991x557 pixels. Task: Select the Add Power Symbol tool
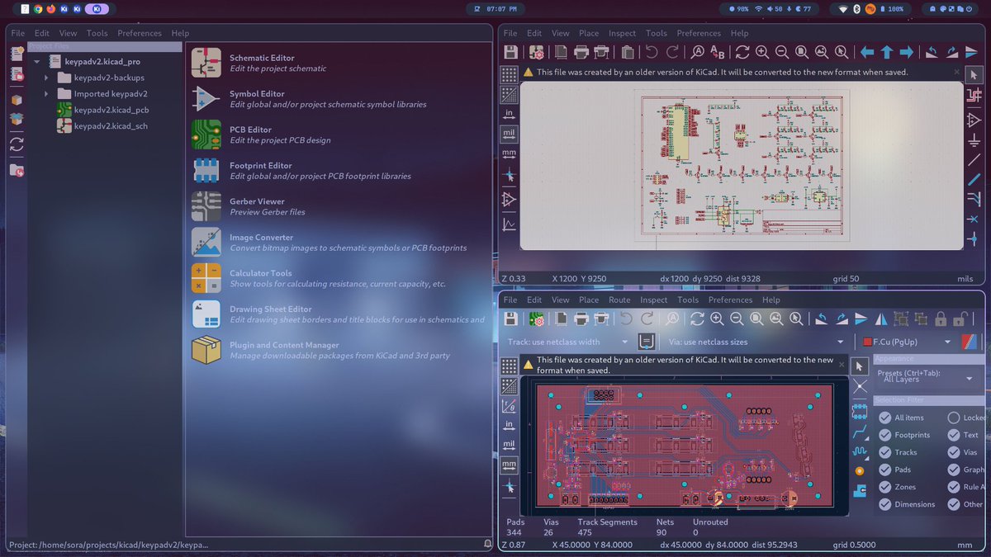point(974,140)
